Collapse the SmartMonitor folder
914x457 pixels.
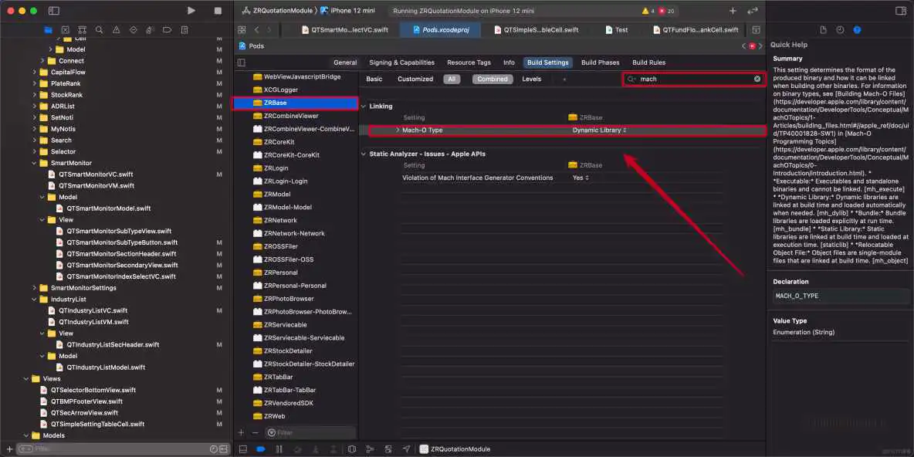point(35,163)
